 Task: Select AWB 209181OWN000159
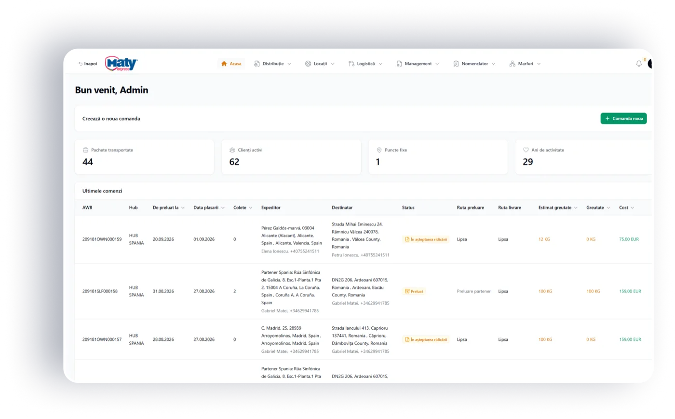point(102,239)
